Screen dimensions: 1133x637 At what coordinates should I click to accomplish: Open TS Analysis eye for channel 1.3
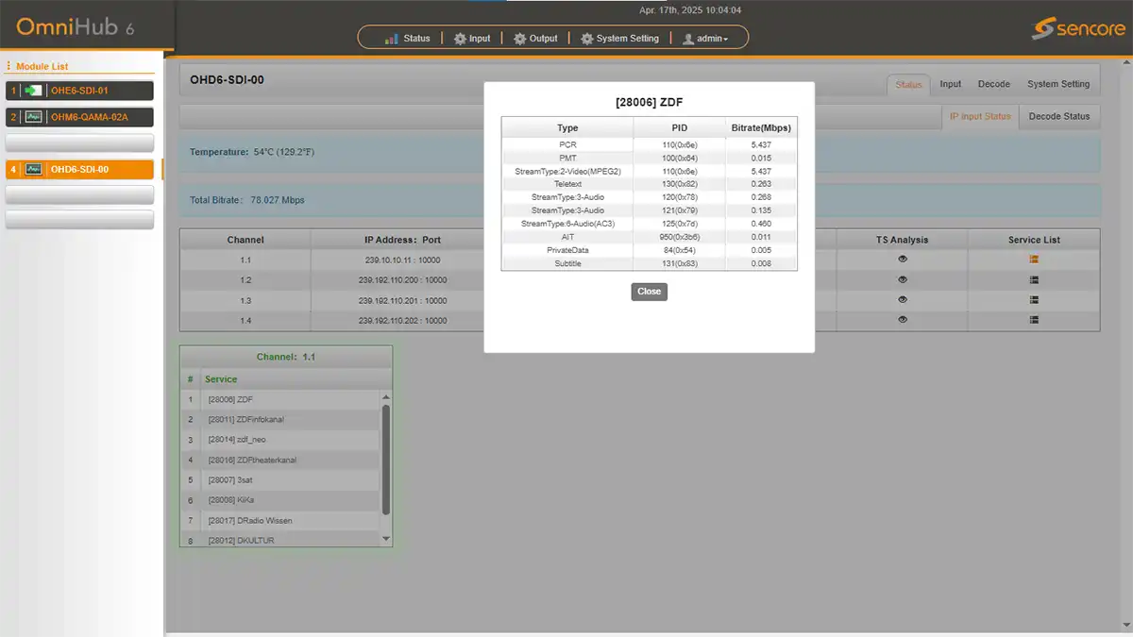(903, 300)
